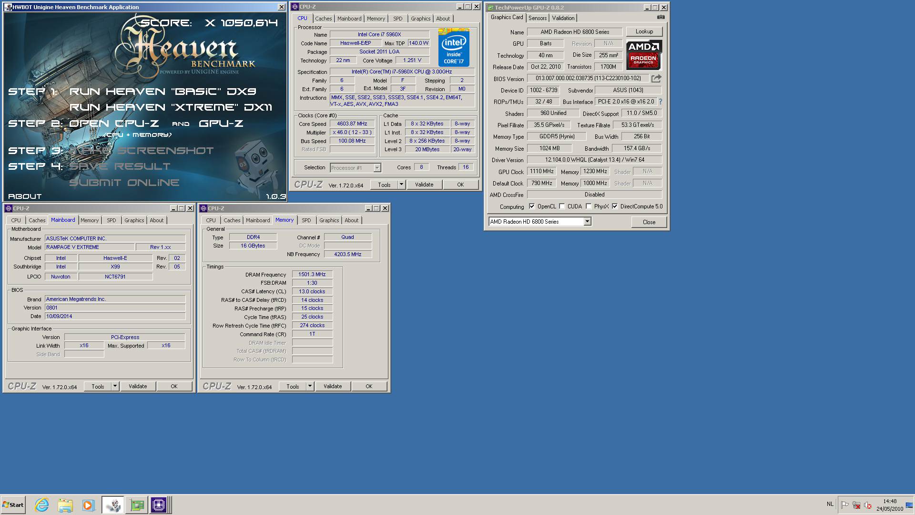The width and height of the screenshot is (915, 515).
Task: Click the Show Desktop button
Action: (909, 505)
